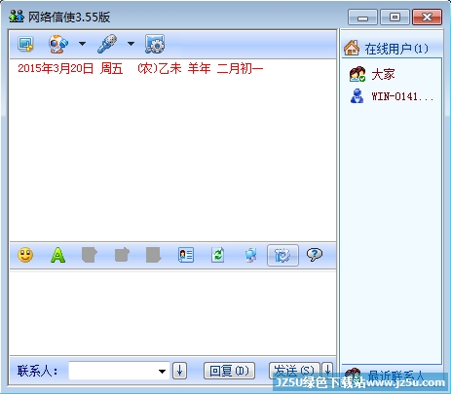Click the second gray folder send icon
The height and width of the screenshot is (394, 451).
122,255
